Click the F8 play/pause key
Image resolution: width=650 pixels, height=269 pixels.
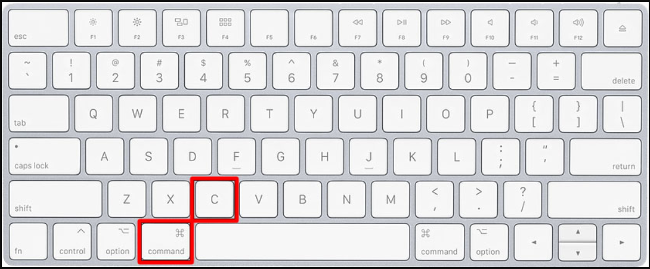pyautogui.click(x=402, y=28)
